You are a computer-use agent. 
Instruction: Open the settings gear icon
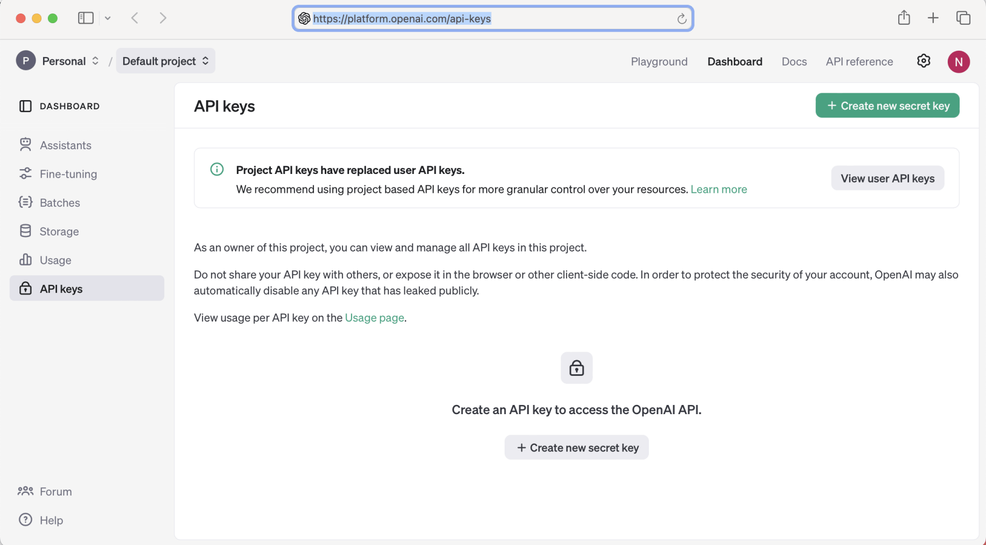924,61
